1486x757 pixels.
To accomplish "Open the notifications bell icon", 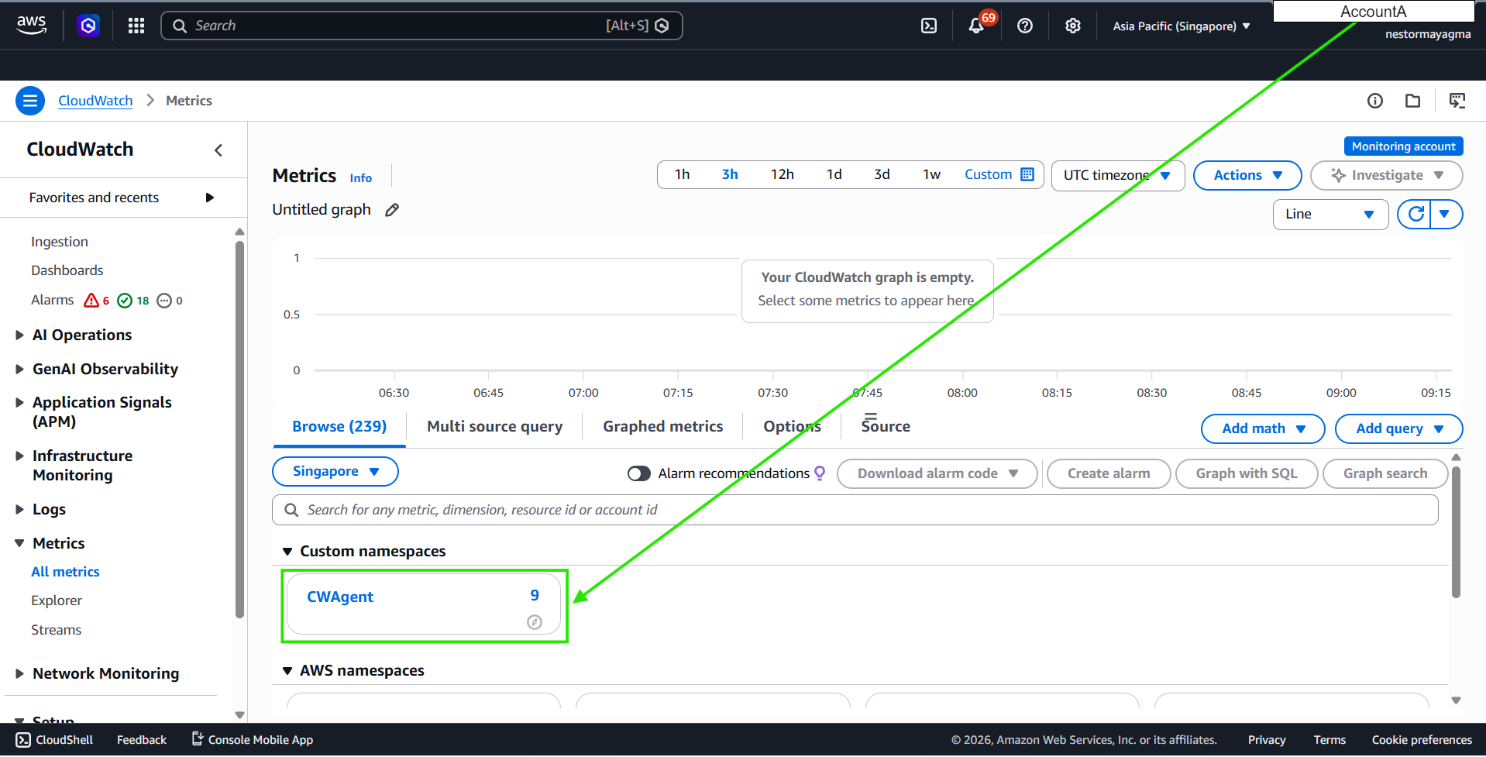I will click(x=976, y=26).
